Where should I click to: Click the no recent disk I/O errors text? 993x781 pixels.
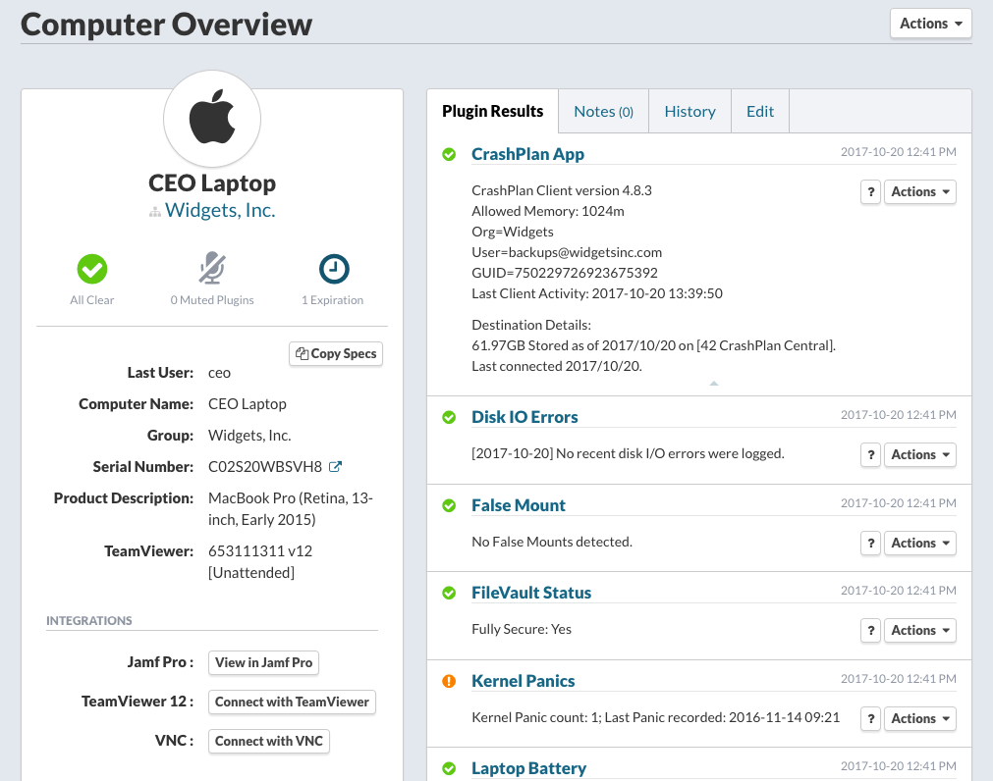628,453
